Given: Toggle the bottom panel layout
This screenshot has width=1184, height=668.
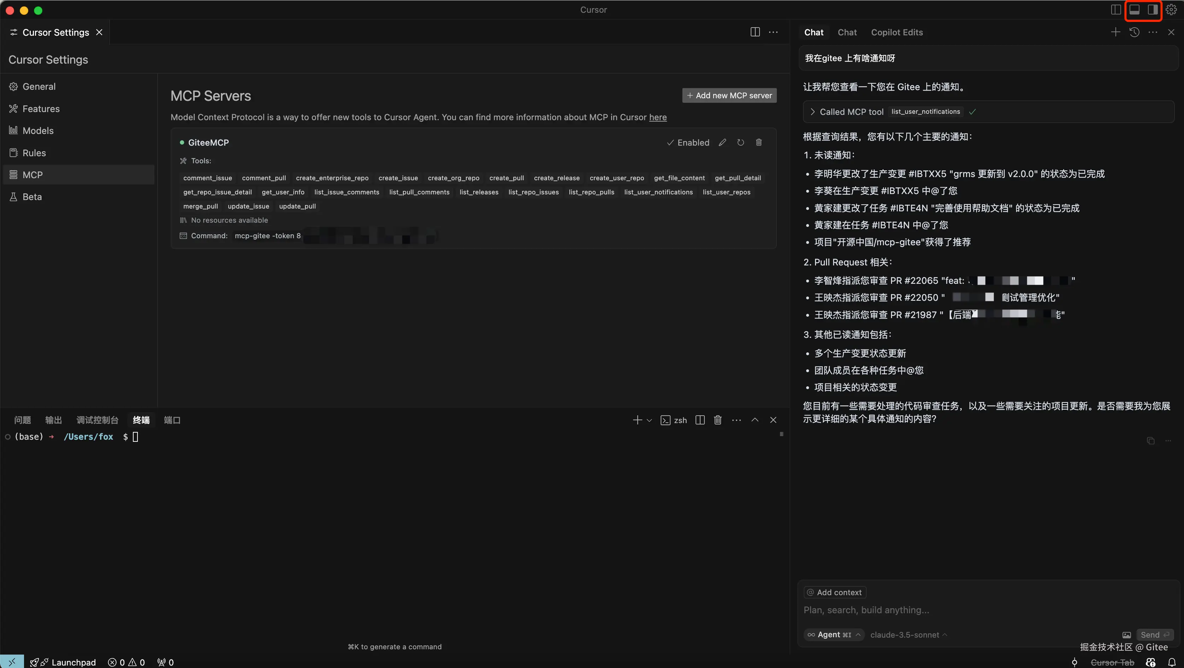Looking at the screenshot, I should point(1135,10).
